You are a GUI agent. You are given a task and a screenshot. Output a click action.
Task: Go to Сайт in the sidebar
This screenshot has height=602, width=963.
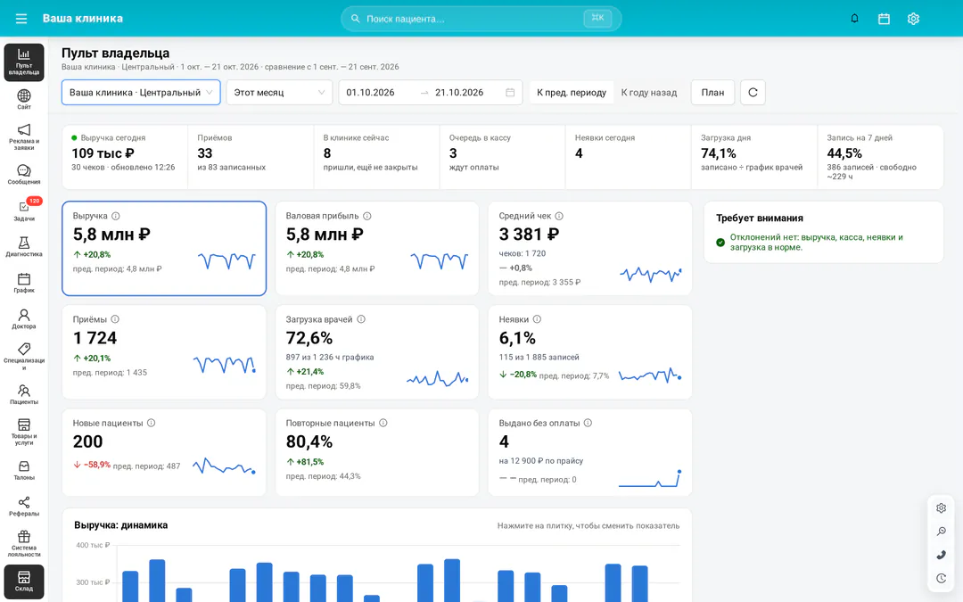24,99
